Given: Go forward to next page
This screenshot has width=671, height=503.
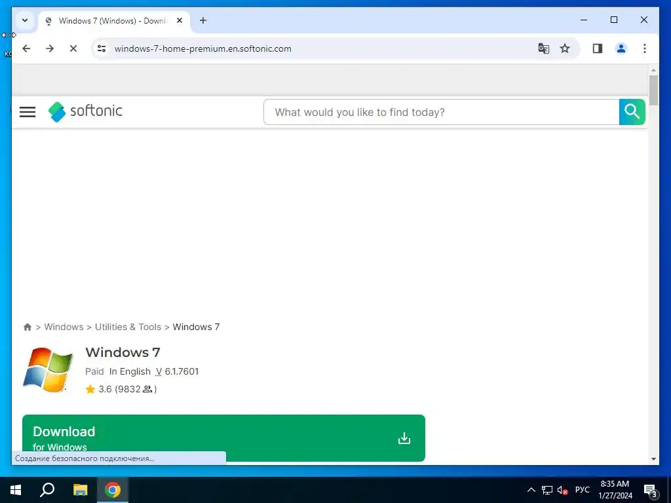Looking at the screenshot, I should click(x=50, y=48).
